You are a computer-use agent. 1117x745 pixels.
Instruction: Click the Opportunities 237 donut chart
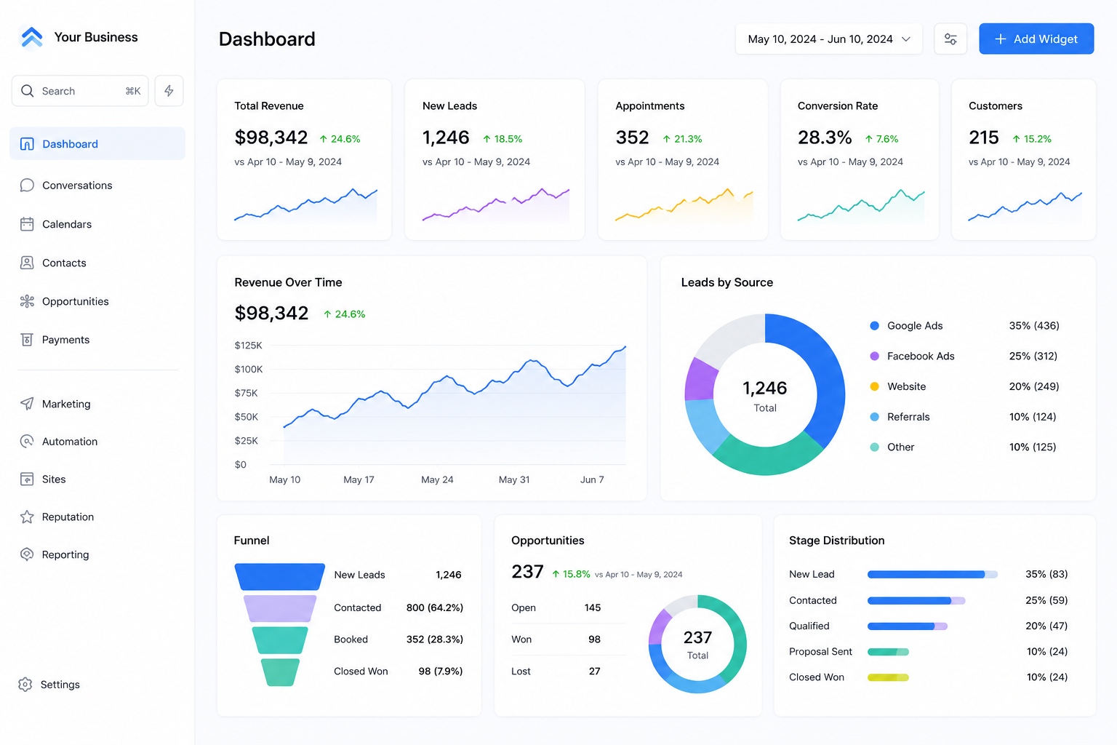coord(697,644)
